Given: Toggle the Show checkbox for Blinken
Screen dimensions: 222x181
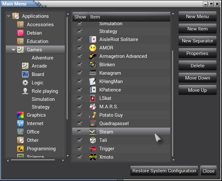Looking at the screenshot, I should (80, 65).
